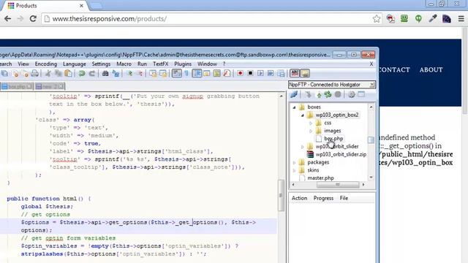The height and width of the screenshot is (263, 468).
Task: Bookmark page with the star icon
Action: click(x=377, y=19)
